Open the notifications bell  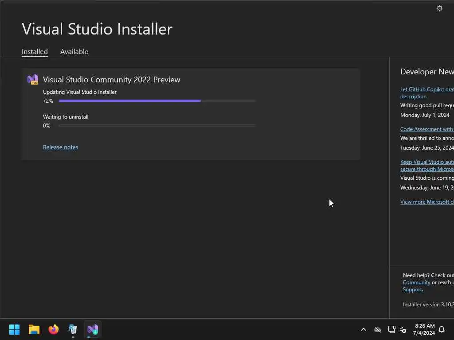coord(442,329)
